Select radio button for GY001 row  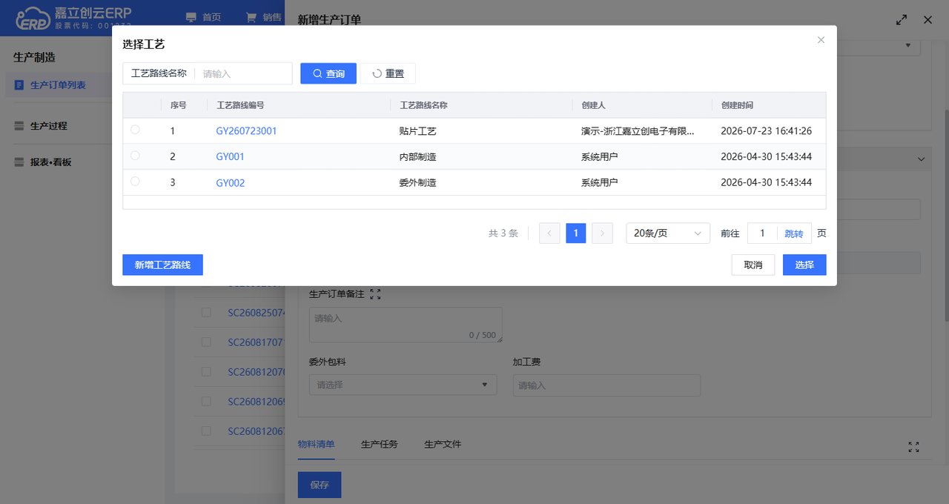tap(135, 156)
